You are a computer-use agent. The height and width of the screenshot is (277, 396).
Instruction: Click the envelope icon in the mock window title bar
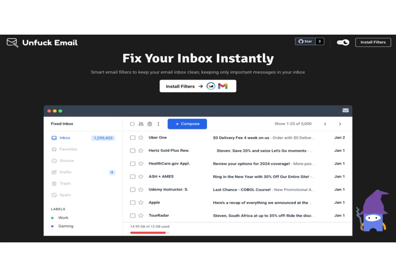(x=346, y=110)
